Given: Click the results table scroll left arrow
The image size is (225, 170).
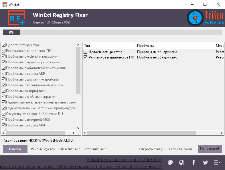Looking at the screenshot, I should pyautogui.click(x=85, y=133).
